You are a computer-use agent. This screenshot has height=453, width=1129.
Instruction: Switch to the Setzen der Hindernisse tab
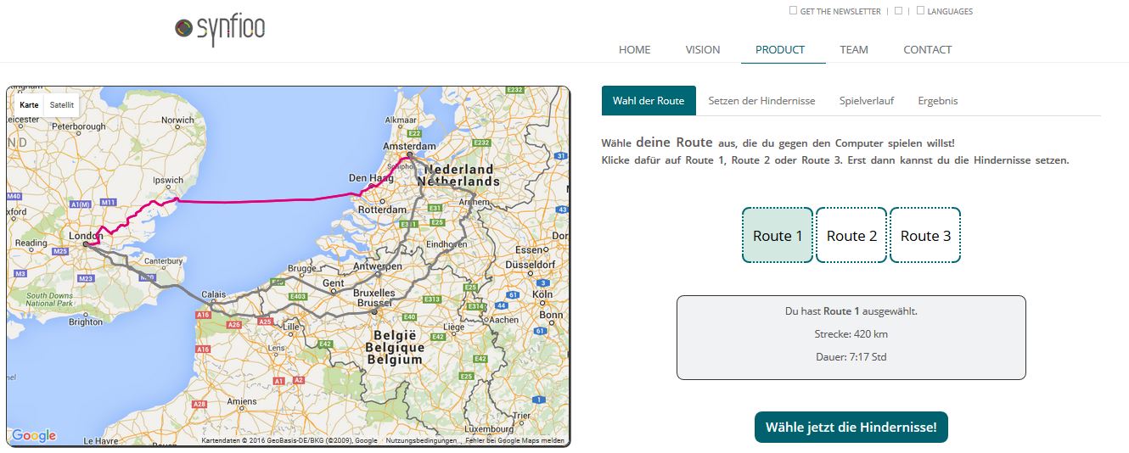pos(761,100)
